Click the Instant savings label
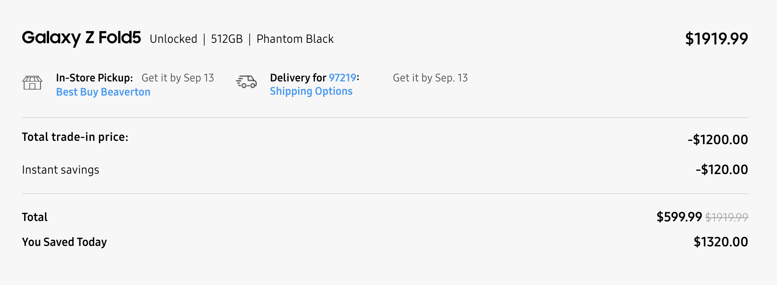The width and height of the screenshot is (777, 285). pos(60,170)
